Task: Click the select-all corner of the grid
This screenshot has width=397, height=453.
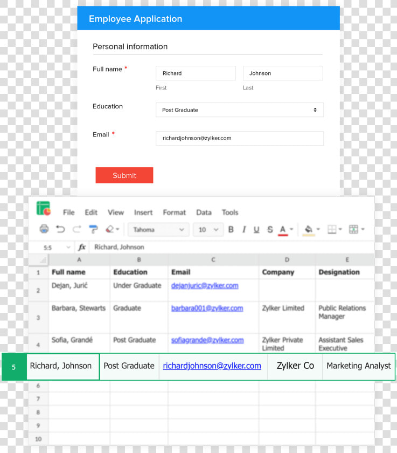Action: [39, 260]
